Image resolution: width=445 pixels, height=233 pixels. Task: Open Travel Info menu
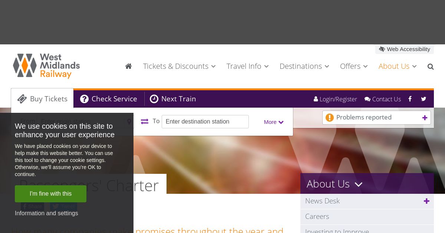[x=247, y=66]
